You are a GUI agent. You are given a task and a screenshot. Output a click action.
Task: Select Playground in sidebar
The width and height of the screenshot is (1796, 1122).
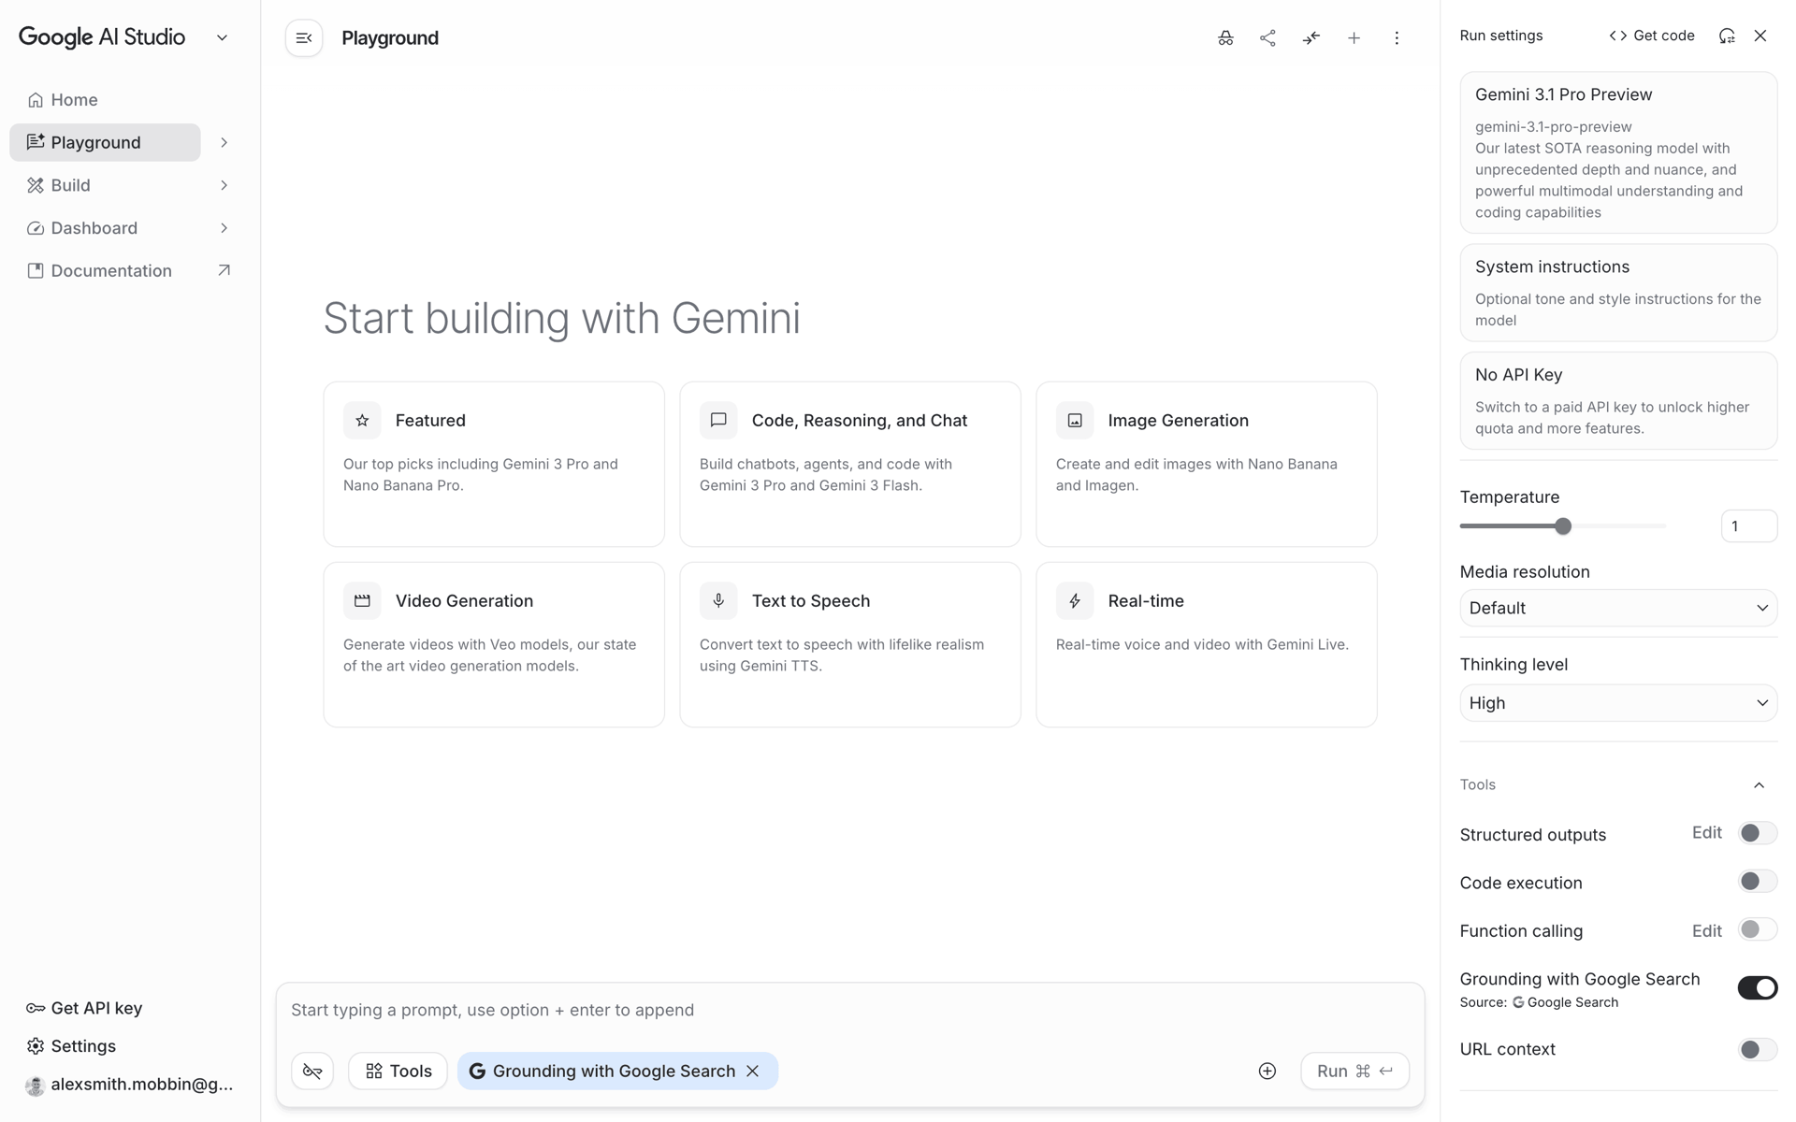pos(105,143)
